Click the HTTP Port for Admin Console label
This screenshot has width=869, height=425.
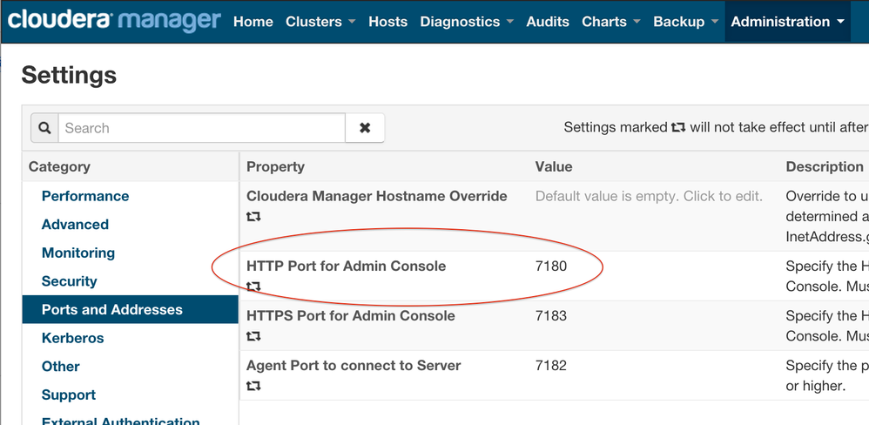click(x=347, y=266)
